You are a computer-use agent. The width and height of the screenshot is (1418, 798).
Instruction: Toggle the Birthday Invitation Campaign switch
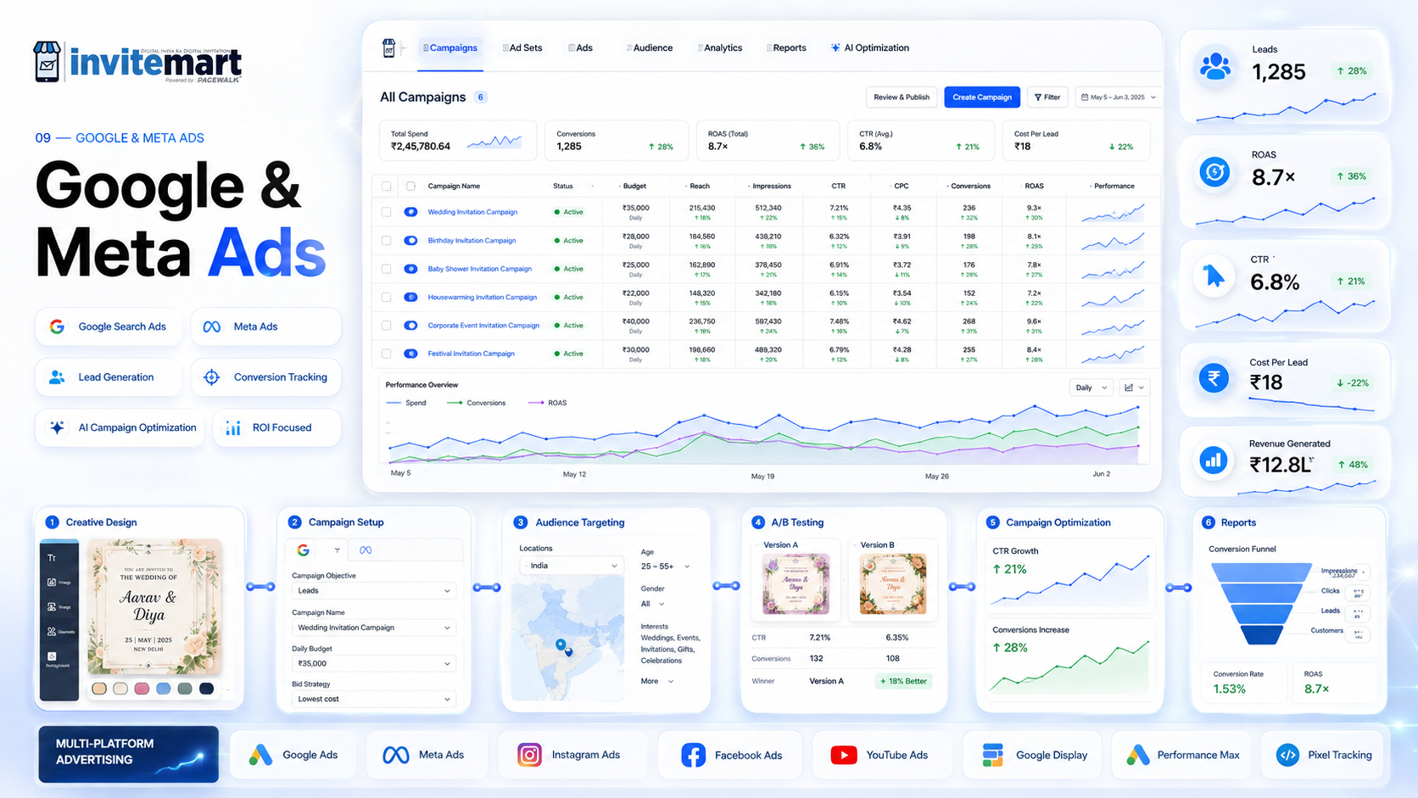click(x=410, y=241)
